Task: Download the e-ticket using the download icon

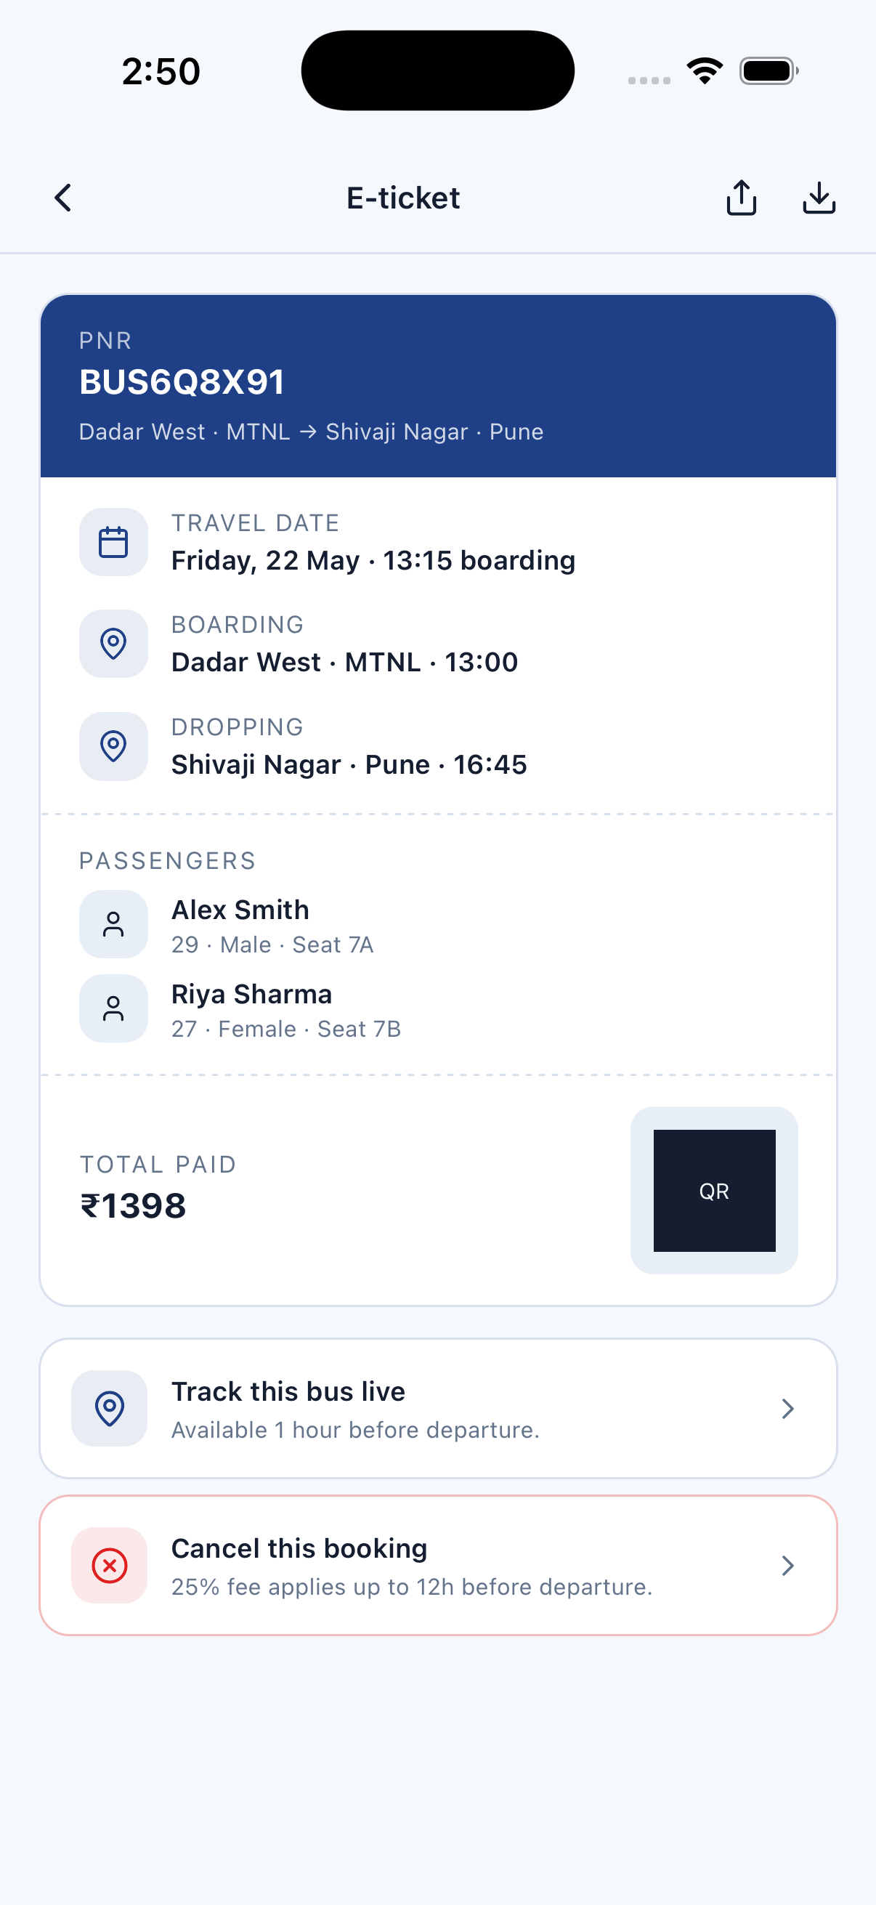Action: 819,198
